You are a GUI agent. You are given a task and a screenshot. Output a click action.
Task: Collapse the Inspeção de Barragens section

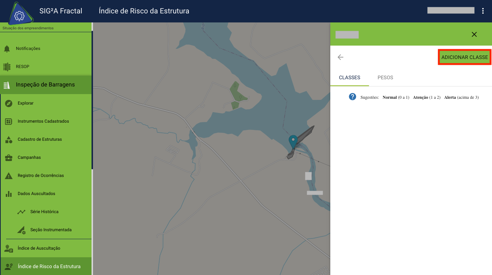[45, 85]
